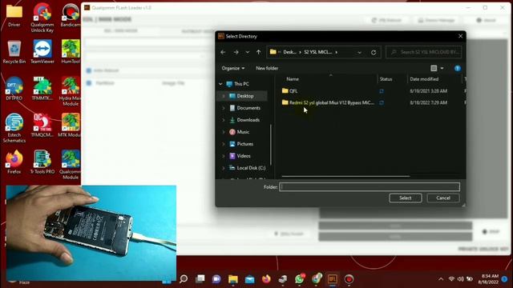Close the Select Directory dialog
The width and height of the screenshot is (513, 288).
[x=460, y=36]
